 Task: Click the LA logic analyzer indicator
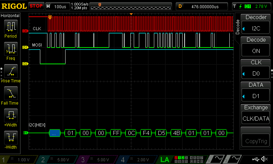pos(164,160)
